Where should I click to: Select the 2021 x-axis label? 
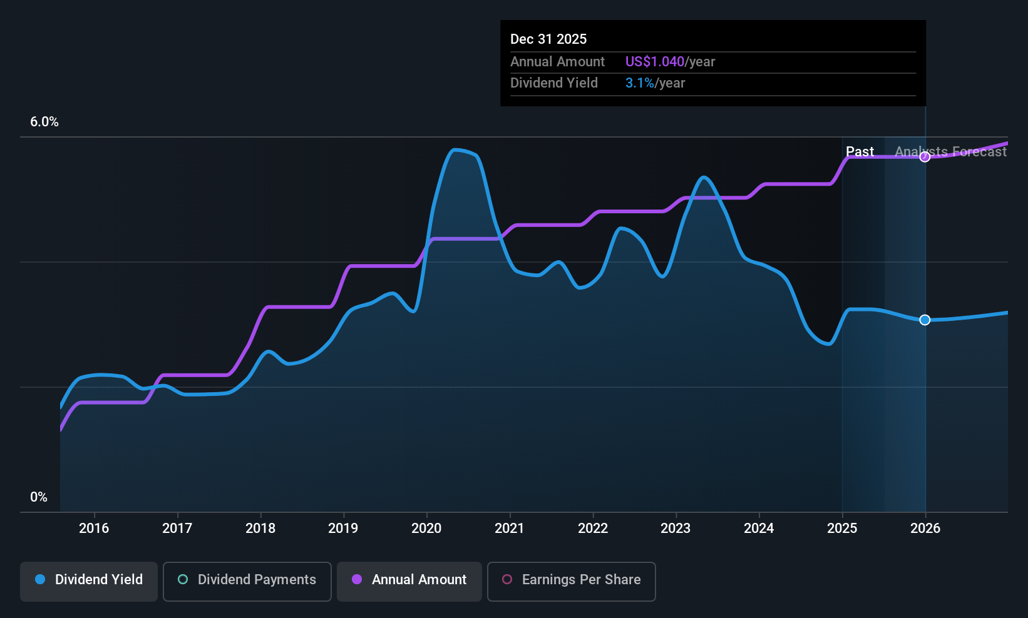(510, 529)
